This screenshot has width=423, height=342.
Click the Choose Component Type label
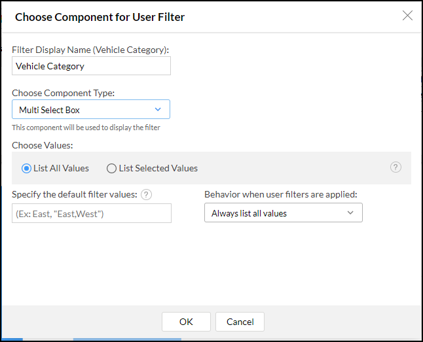click(x=63, y=94)
